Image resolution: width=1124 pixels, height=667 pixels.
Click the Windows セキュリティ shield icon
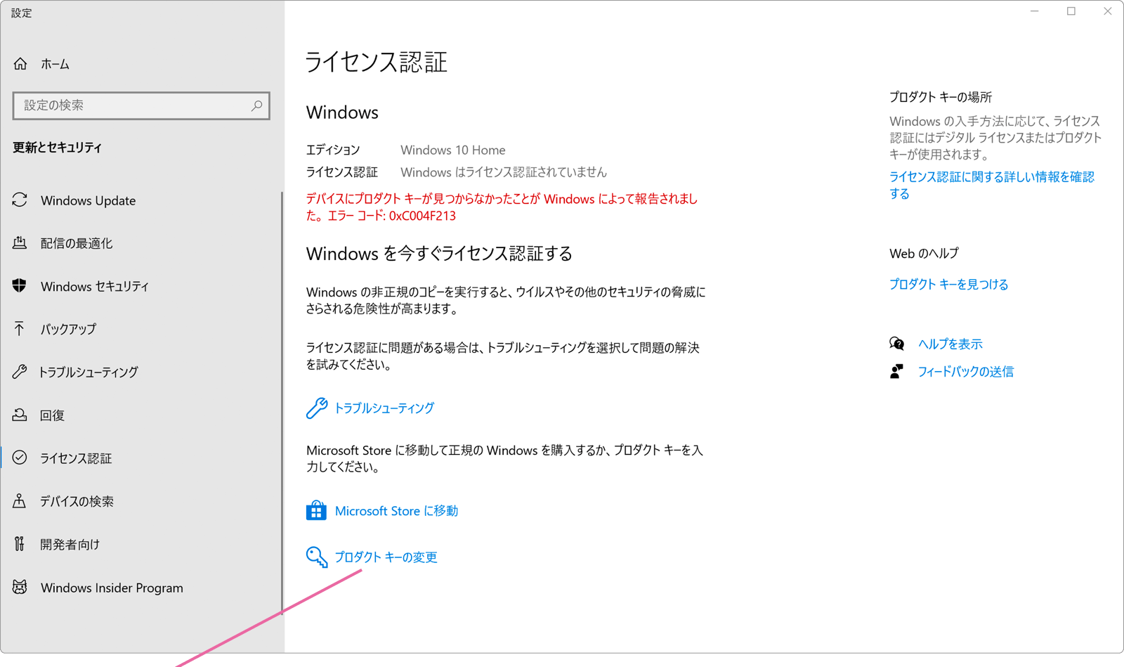point(20,286)
